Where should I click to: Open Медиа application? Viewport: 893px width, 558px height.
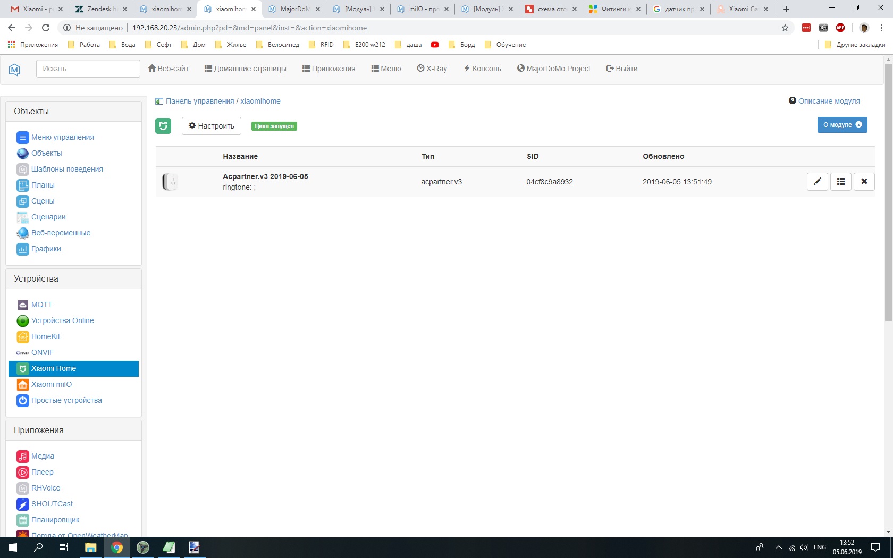[43, 456]
